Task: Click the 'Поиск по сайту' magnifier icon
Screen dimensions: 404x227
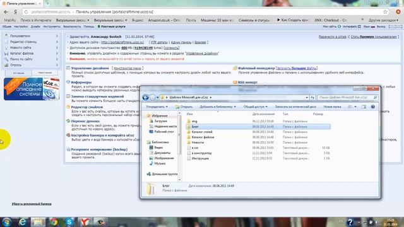Action: click(6, 59)
